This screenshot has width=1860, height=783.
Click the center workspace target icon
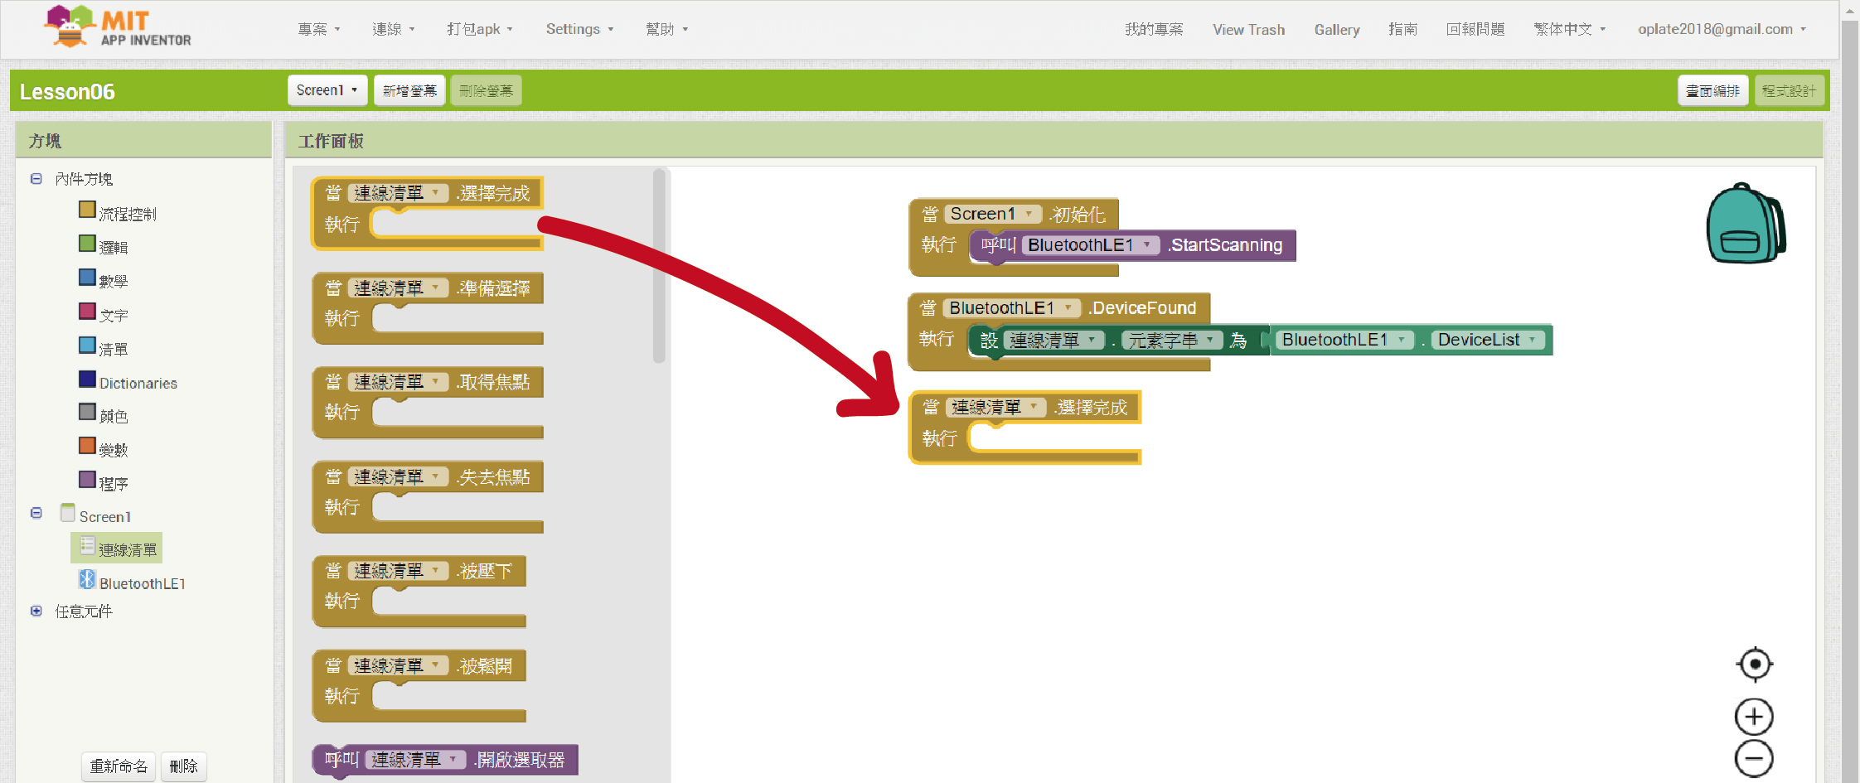click(1754, 665)
